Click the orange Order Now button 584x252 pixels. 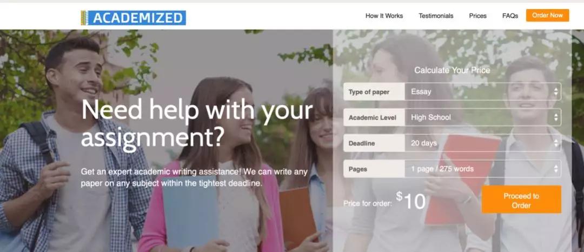547,15
